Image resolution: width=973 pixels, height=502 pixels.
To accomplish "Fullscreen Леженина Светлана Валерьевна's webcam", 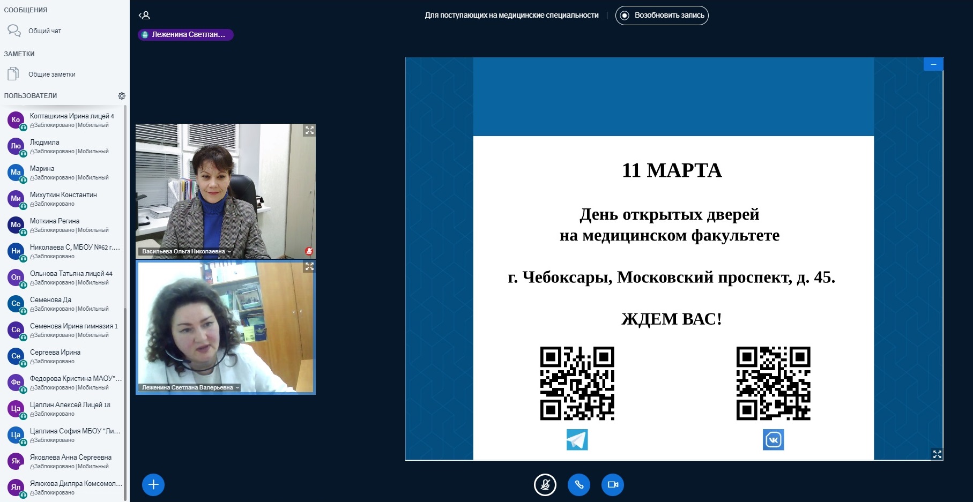I will 309,266.
